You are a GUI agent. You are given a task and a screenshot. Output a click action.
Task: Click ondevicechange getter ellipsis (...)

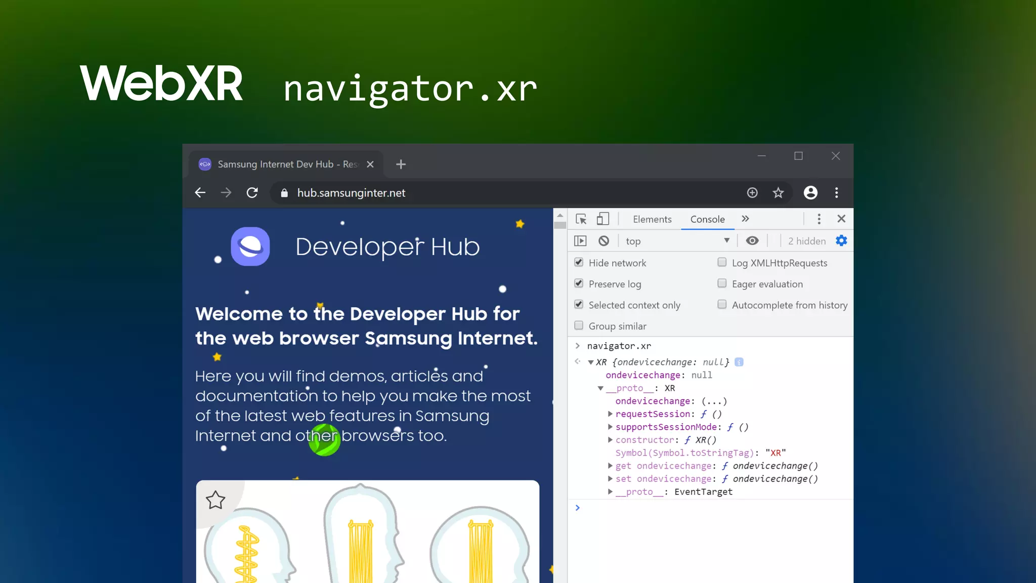[714, 401]
